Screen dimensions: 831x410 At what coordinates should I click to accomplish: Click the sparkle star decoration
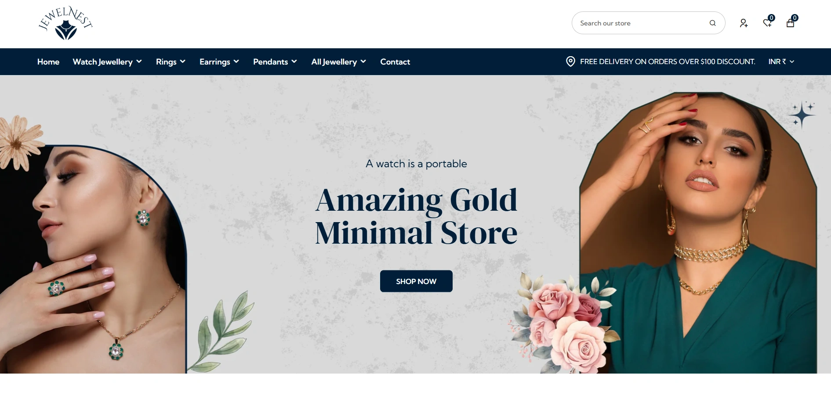pyautogui.click(x=802, y=115)
